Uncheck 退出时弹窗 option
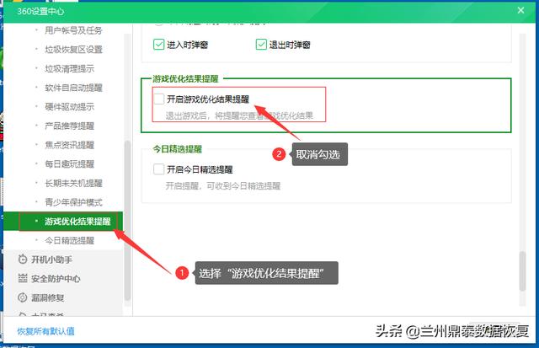Screen dimensions: 539x348 click(261, 44)
